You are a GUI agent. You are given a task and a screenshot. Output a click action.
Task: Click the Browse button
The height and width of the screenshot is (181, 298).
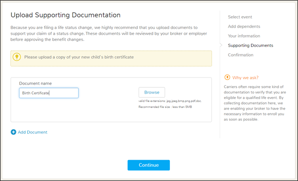152,92
